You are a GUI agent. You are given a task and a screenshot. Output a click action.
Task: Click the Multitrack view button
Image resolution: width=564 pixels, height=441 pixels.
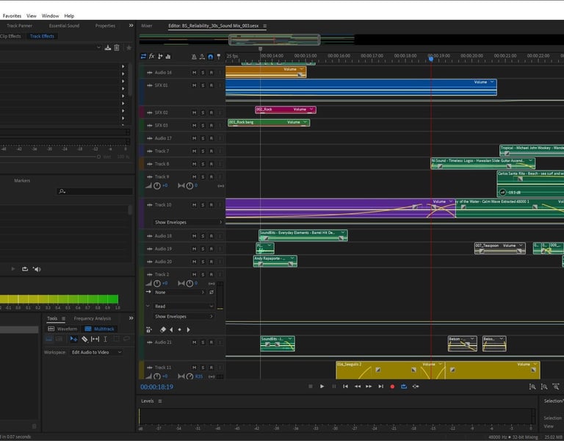pyautogui.click(x=99, y=329)
